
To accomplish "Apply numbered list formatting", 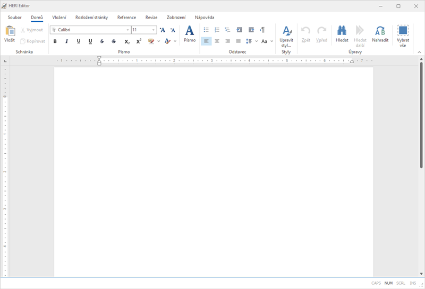I will click(x=217, y=30).
